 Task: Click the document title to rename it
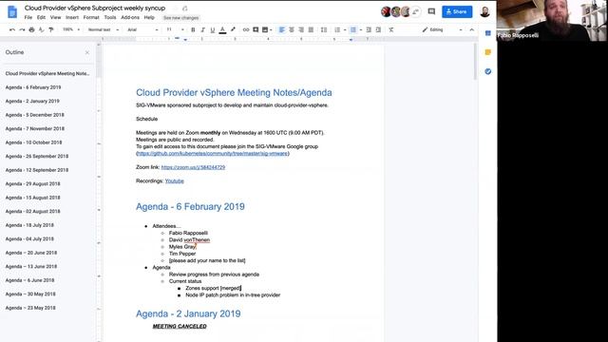coord(95,9)
